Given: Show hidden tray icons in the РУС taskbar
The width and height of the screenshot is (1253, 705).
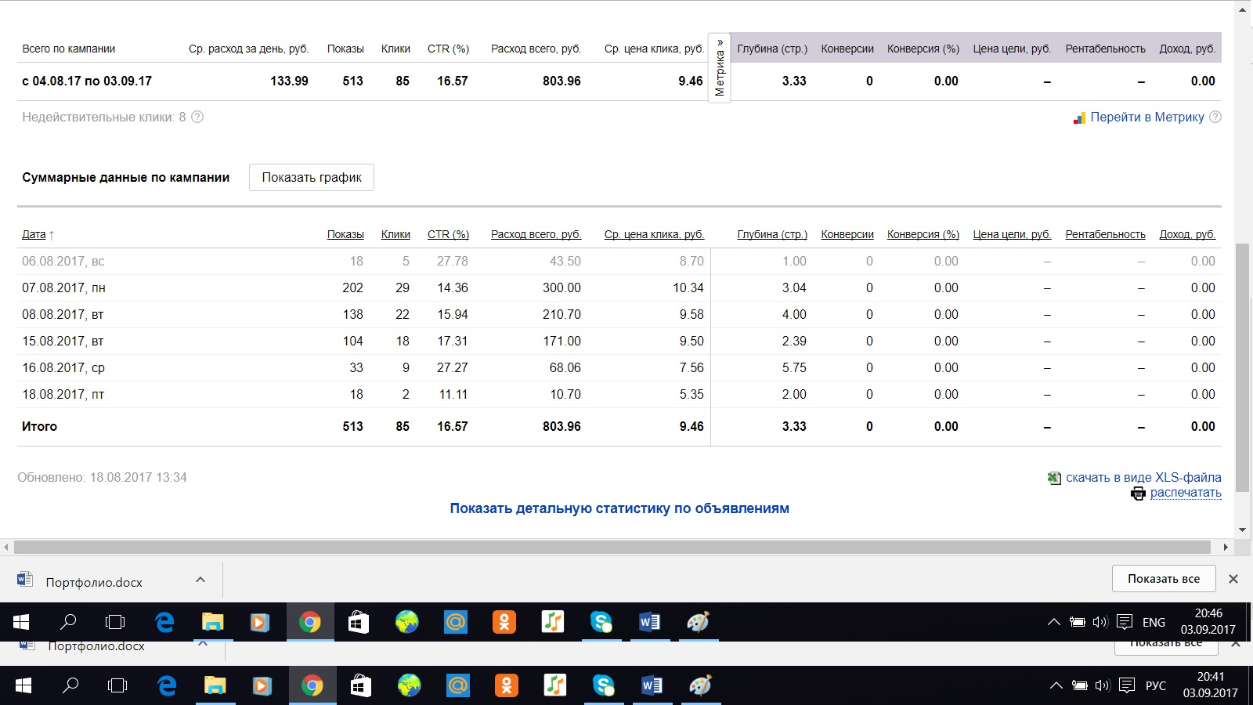Looking at the screenshot, I should pyautogui.click(x=1056, y=685).
